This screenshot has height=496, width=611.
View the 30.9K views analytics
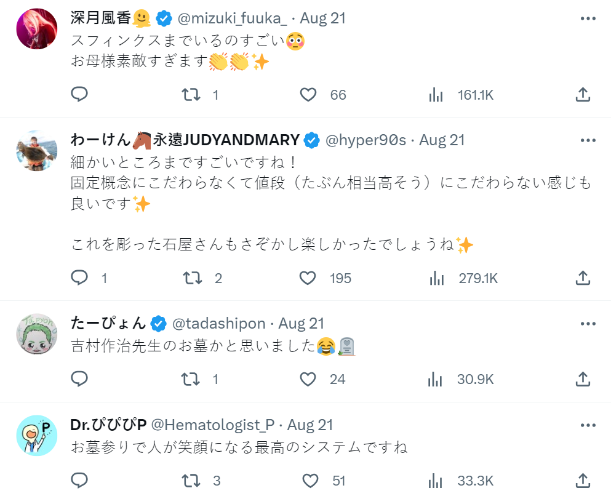pos(436,379)
